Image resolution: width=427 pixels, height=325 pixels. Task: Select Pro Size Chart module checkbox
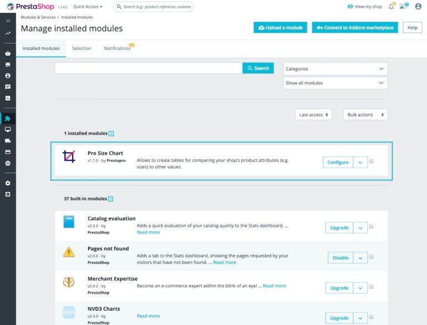371,161
